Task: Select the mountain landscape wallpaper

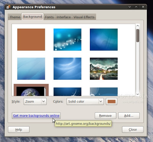Action: (x=104, y=69)
